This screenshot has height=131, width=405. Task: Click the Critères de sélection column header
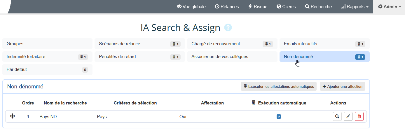(x=135, y=103)
